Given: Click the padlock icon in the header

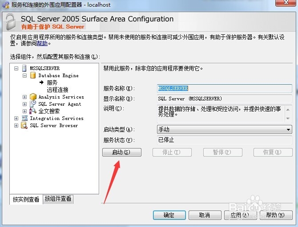Looking at the screenshot, I should click(x=11, y=21).
